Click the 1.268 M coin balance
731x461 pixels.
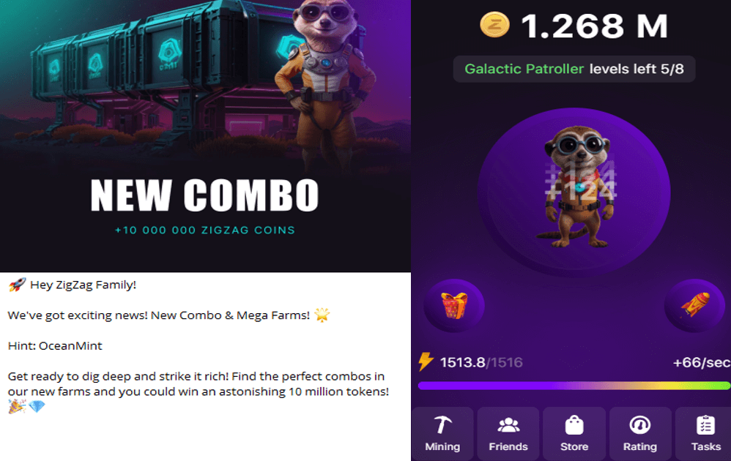tap(595, 26)
